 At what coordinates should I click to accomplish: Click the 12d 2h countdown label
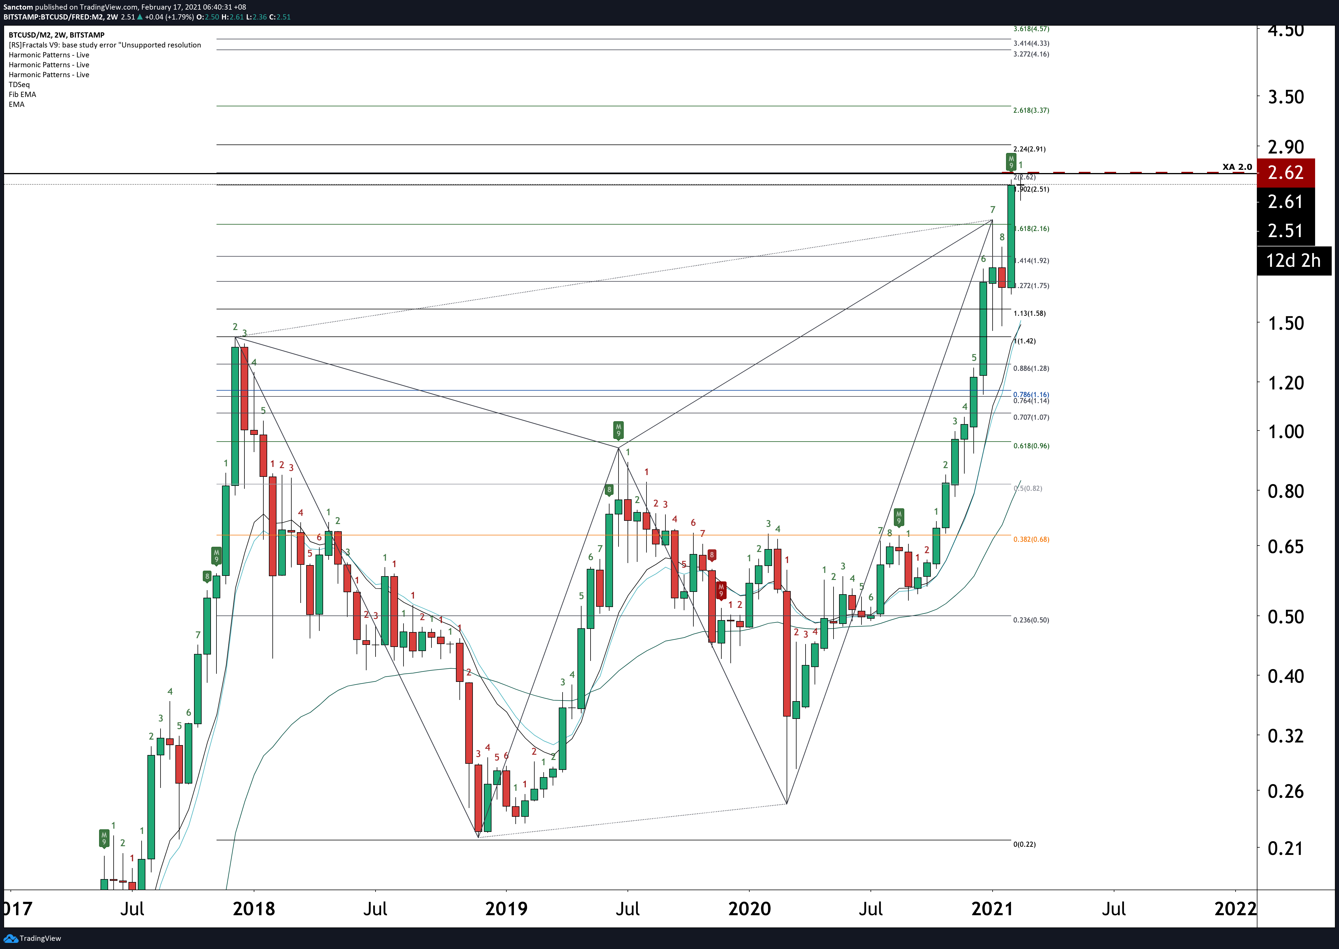tap(1294, 261)
